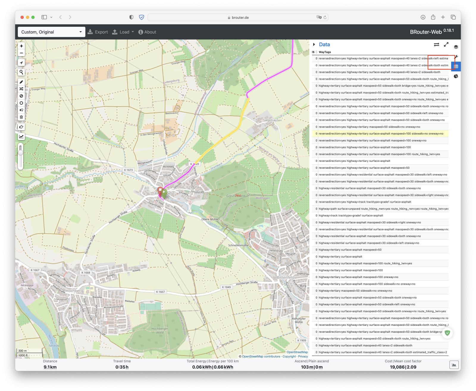Reload the page in Safari
Image resolution: width=476 pixels, height=391 pixels.
coord(325,17)
